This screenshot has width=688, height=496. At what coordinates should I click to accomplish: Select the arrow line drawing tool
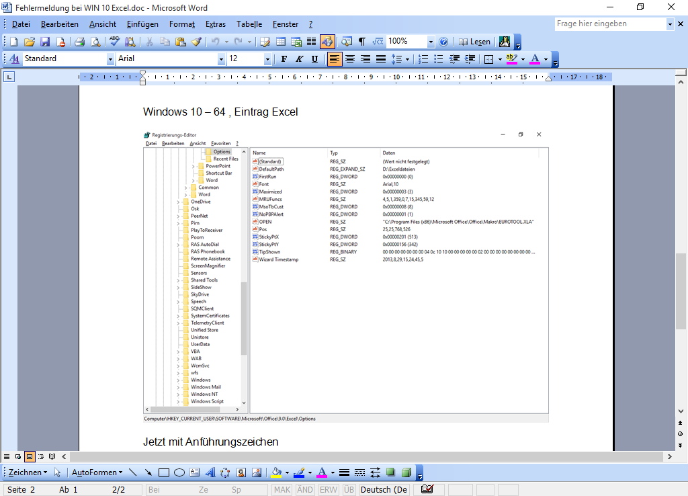(x=148, y=472)
